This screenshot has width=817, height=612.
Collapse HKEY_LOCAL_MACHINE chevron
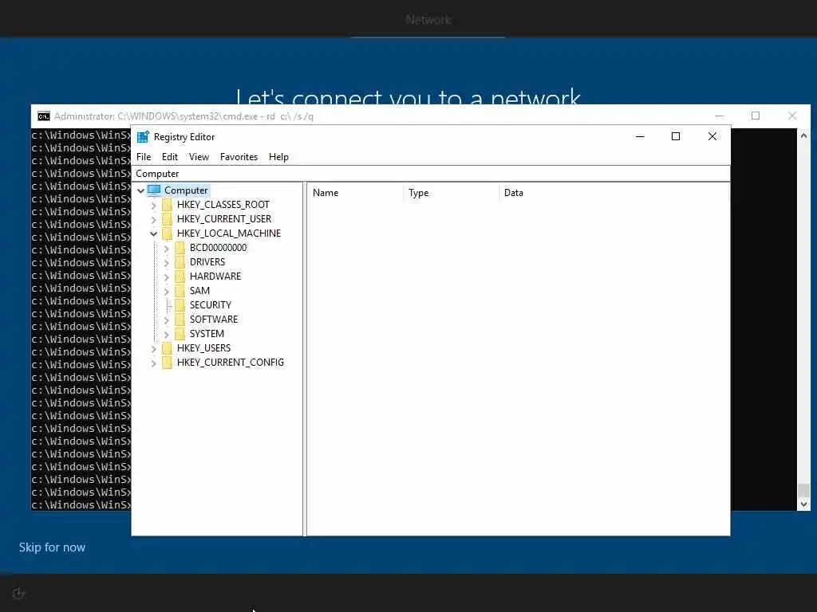(154, 233)
